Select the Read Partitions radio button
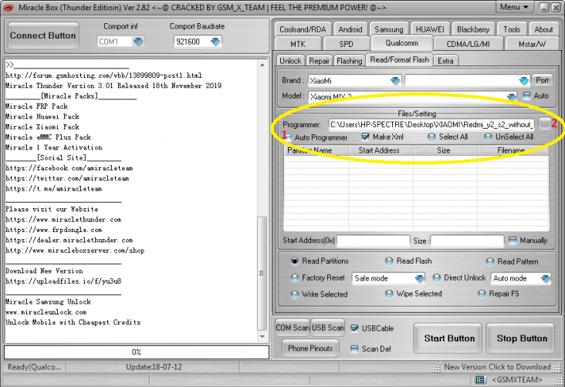565x387 pixels. (294, 261)
